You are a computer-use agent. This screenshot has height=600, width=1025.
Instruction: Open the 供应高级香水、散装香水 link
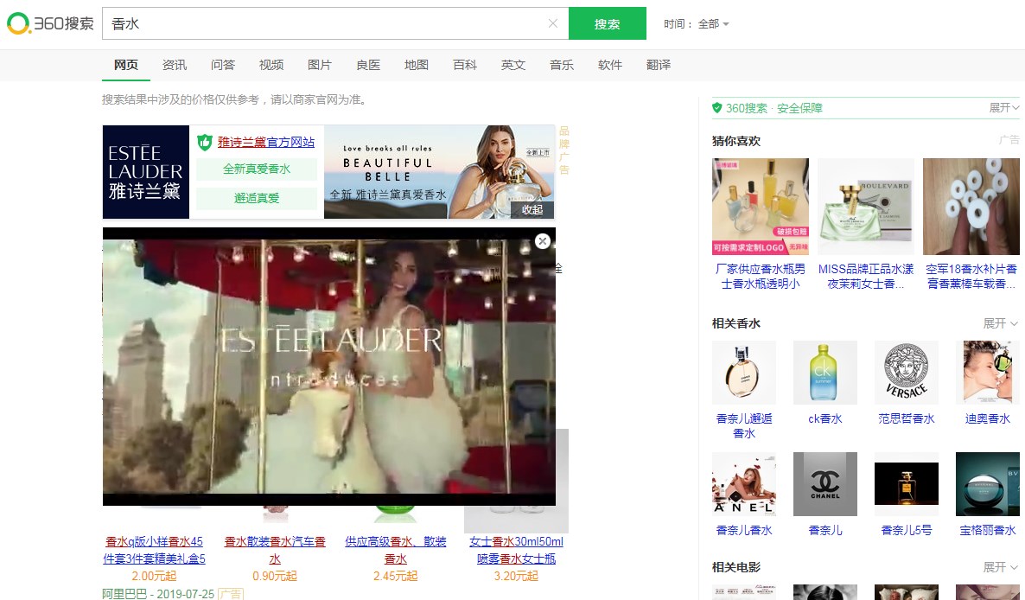point(396,551)
